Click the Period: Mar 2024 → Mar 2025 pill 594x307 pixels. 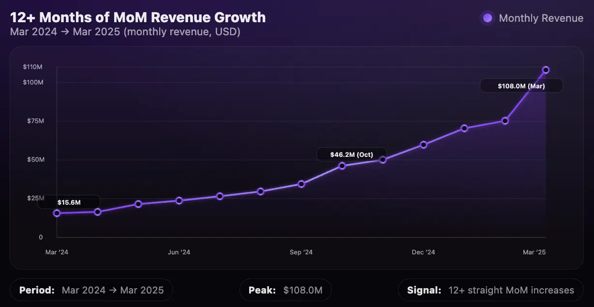(x=91, y=290)
